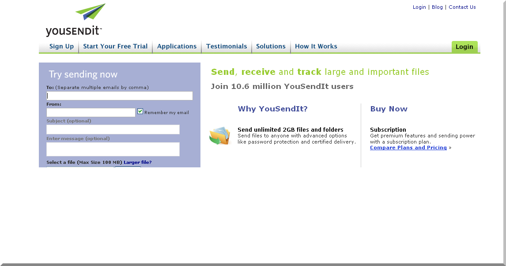
Task: Select Start Your Free Trial
Action: 115,46
